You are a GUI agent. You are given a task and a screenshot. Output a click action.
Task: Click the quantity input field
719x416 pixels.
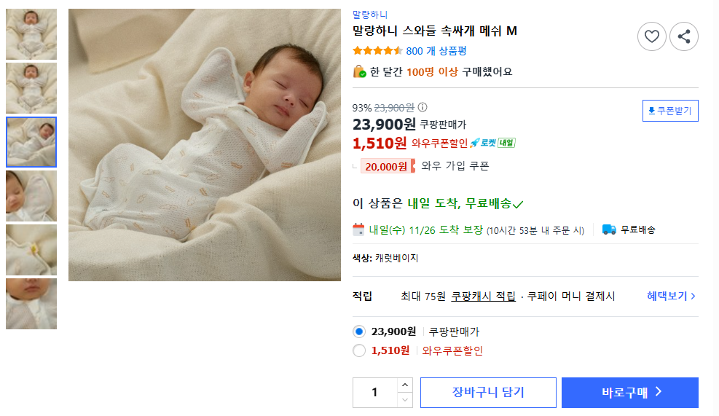pos(375,392)
